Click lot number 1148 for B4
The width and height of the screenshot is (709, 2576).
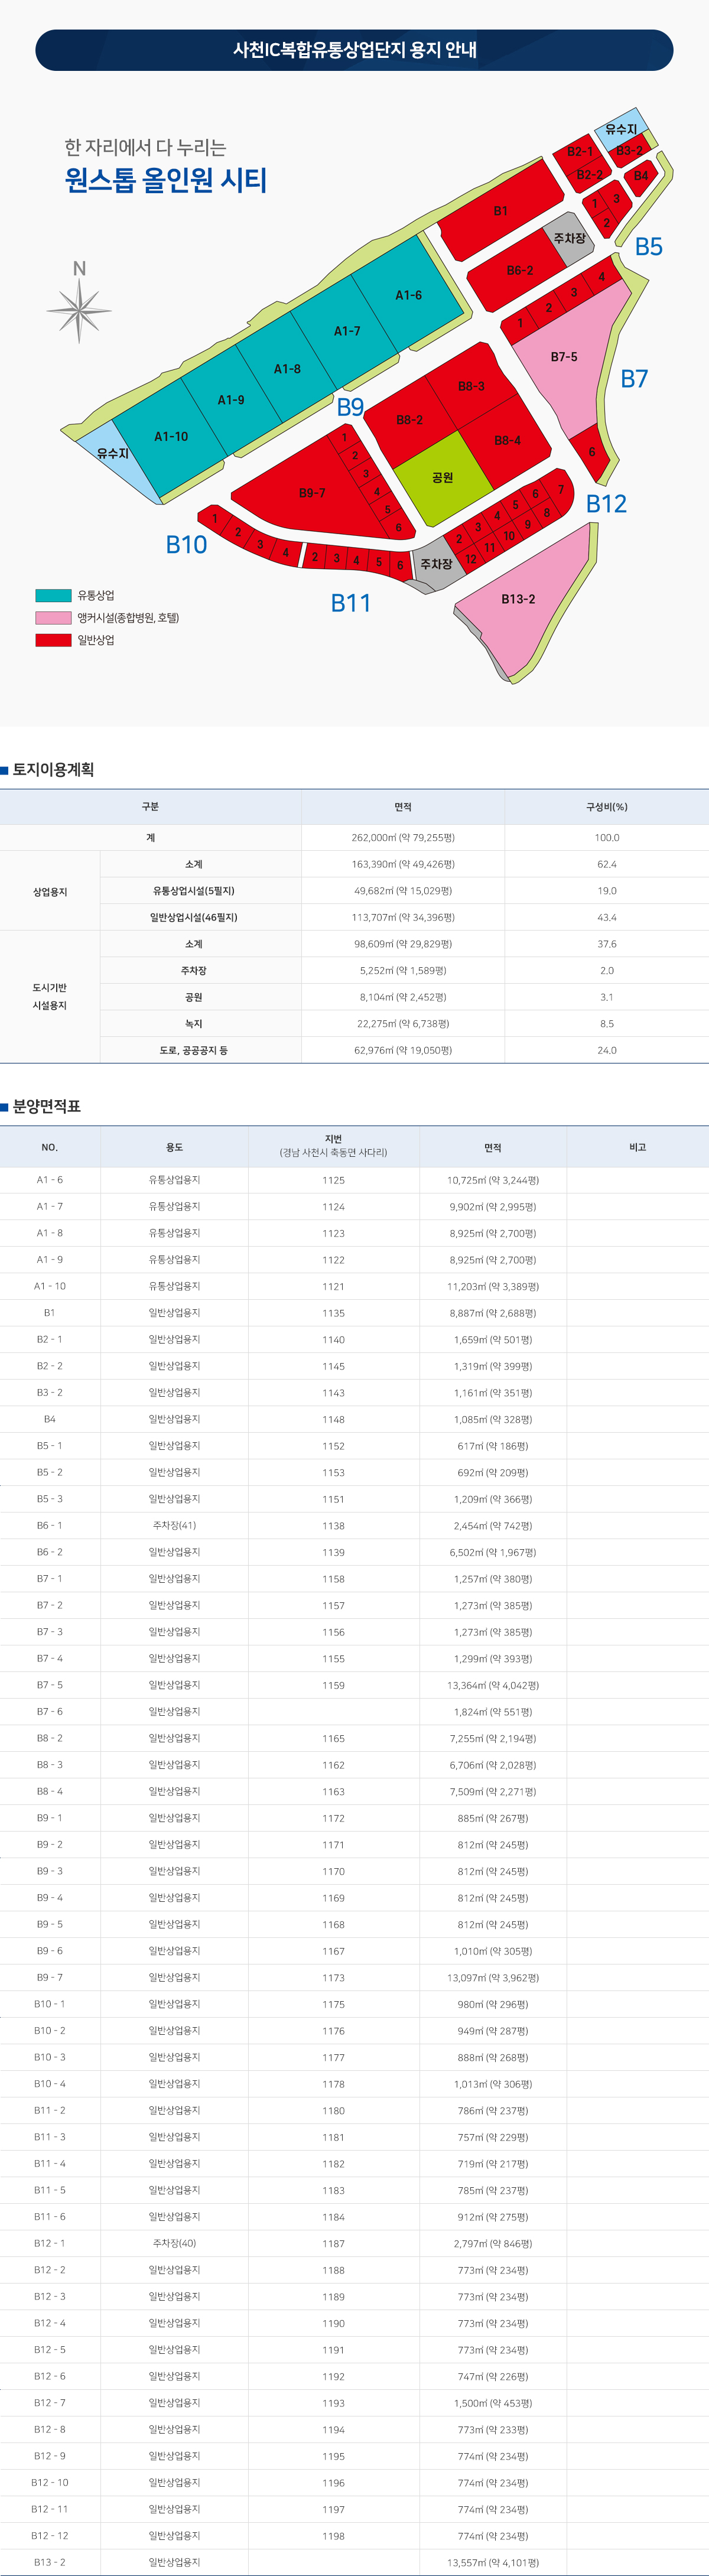tap(334, 1419)
